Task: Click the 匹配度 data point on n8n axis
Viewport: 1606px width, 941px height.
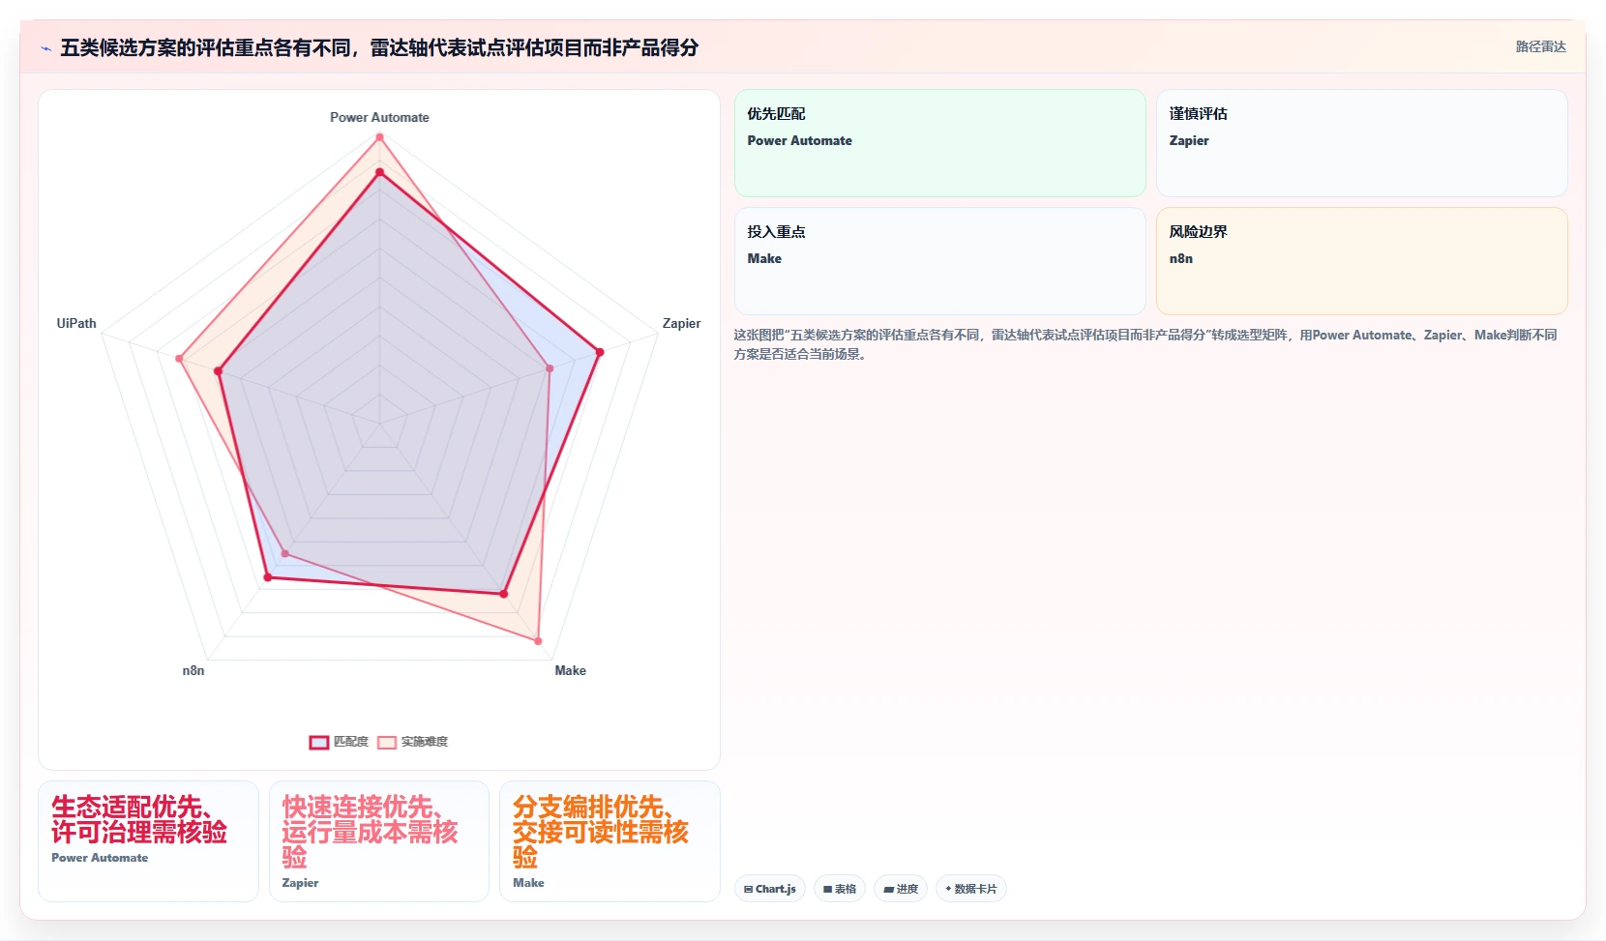Action: tap(268, 577)
